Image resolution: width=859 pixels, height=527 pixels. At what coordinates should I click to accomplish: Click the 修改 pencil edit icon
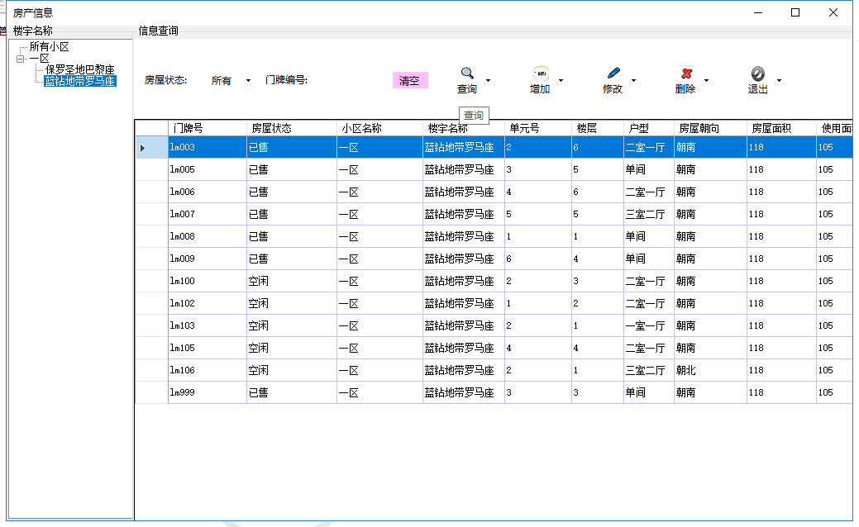pos(613,74)
